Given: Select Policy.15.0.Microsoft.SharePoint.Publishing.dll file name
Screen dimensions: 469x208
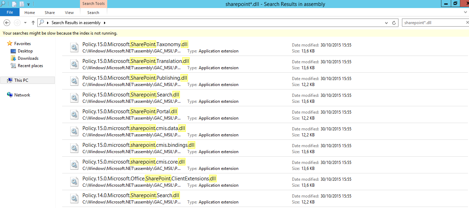Looking at the screenshot, I should [135, 78].
